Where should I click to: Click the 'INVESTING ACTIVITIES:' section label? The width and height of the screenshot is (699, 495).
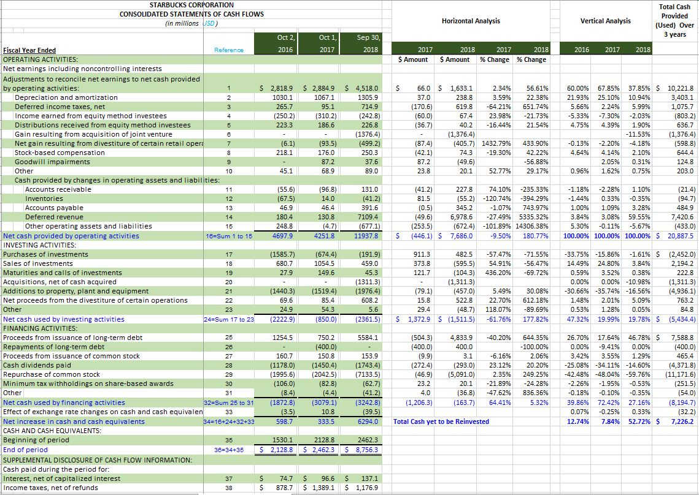click(40, 245)
